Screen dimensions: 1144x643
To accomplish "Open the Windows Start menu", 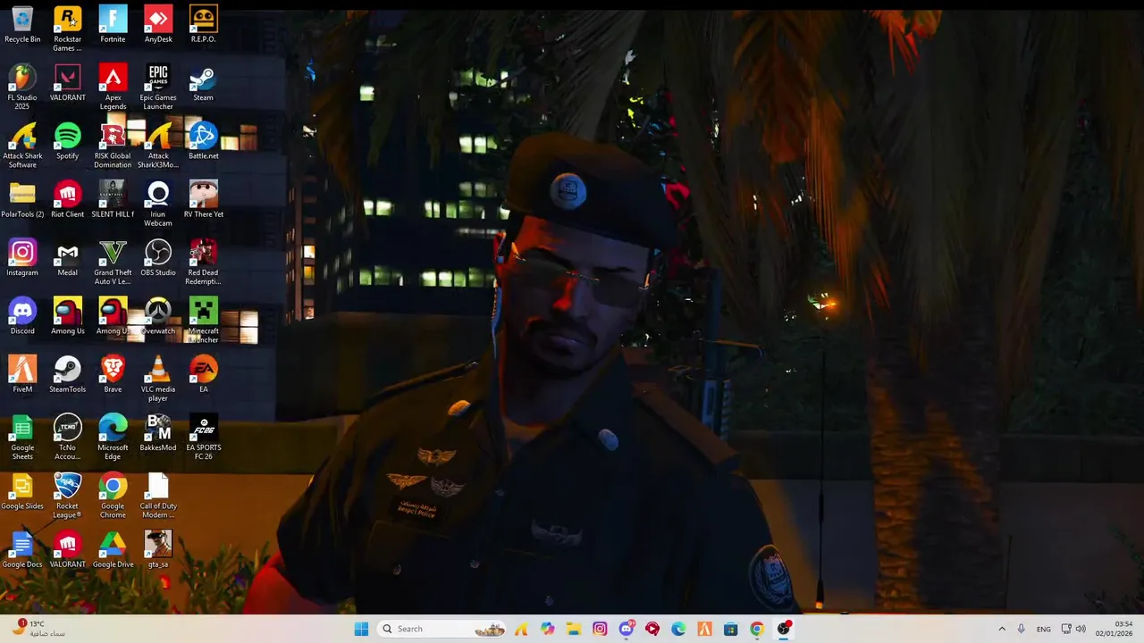I will point(361,629).
